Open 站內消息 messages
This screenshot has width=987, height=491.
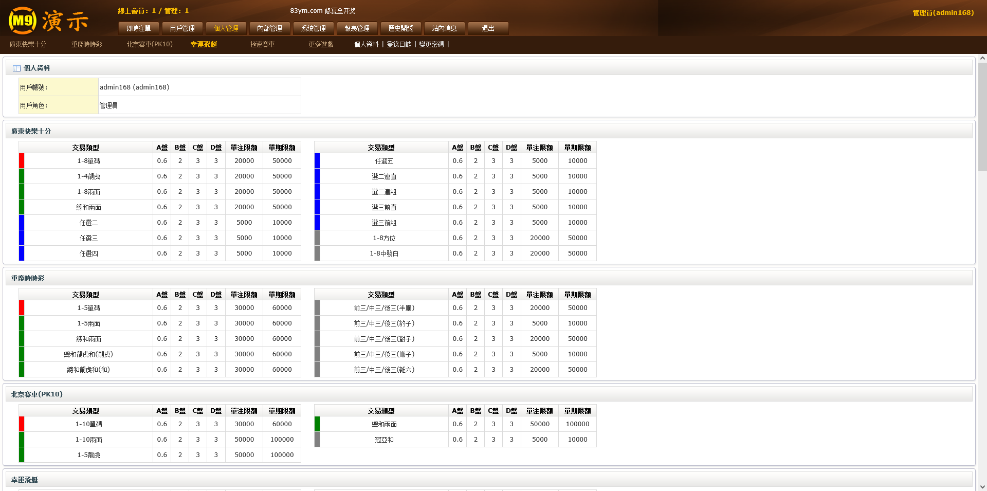click(445, 28)
